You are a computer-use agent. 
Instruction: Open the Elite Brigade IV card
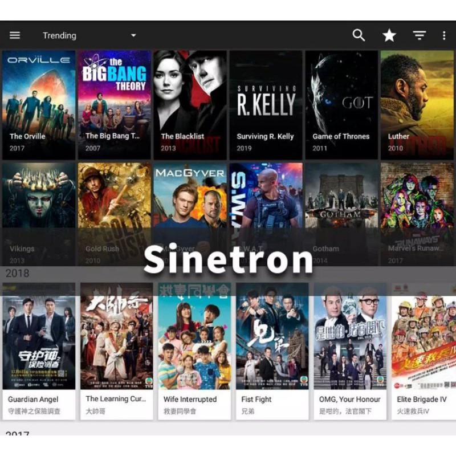pos(424,351)
